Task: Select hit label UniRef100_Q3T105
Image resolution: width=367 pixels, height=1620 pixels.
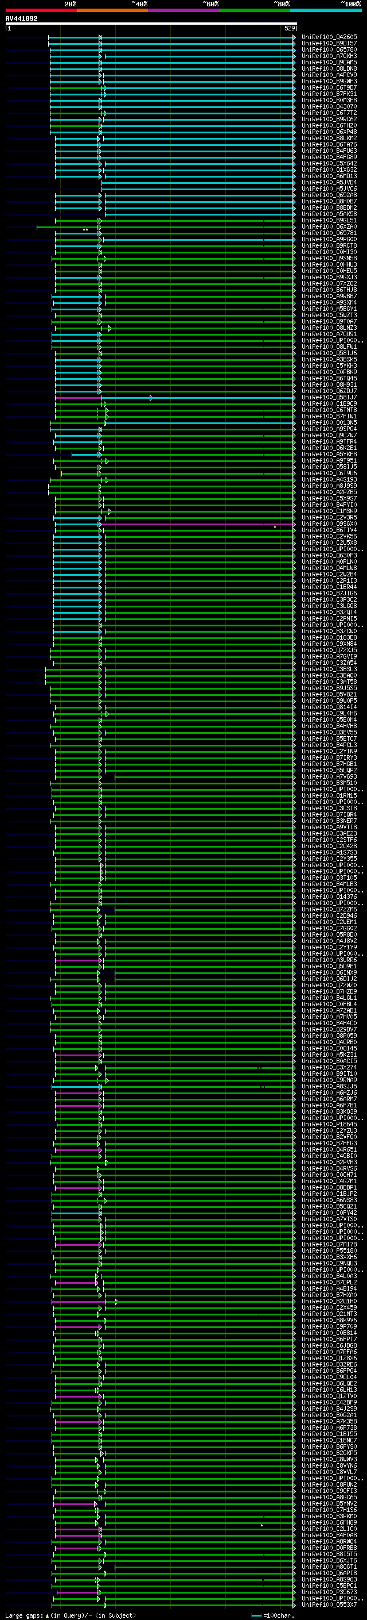Action: pos(329,878)
